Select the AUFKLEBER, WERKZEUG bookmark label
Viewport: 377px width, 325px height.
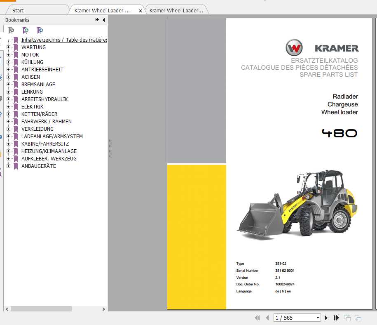pos(49,159)
